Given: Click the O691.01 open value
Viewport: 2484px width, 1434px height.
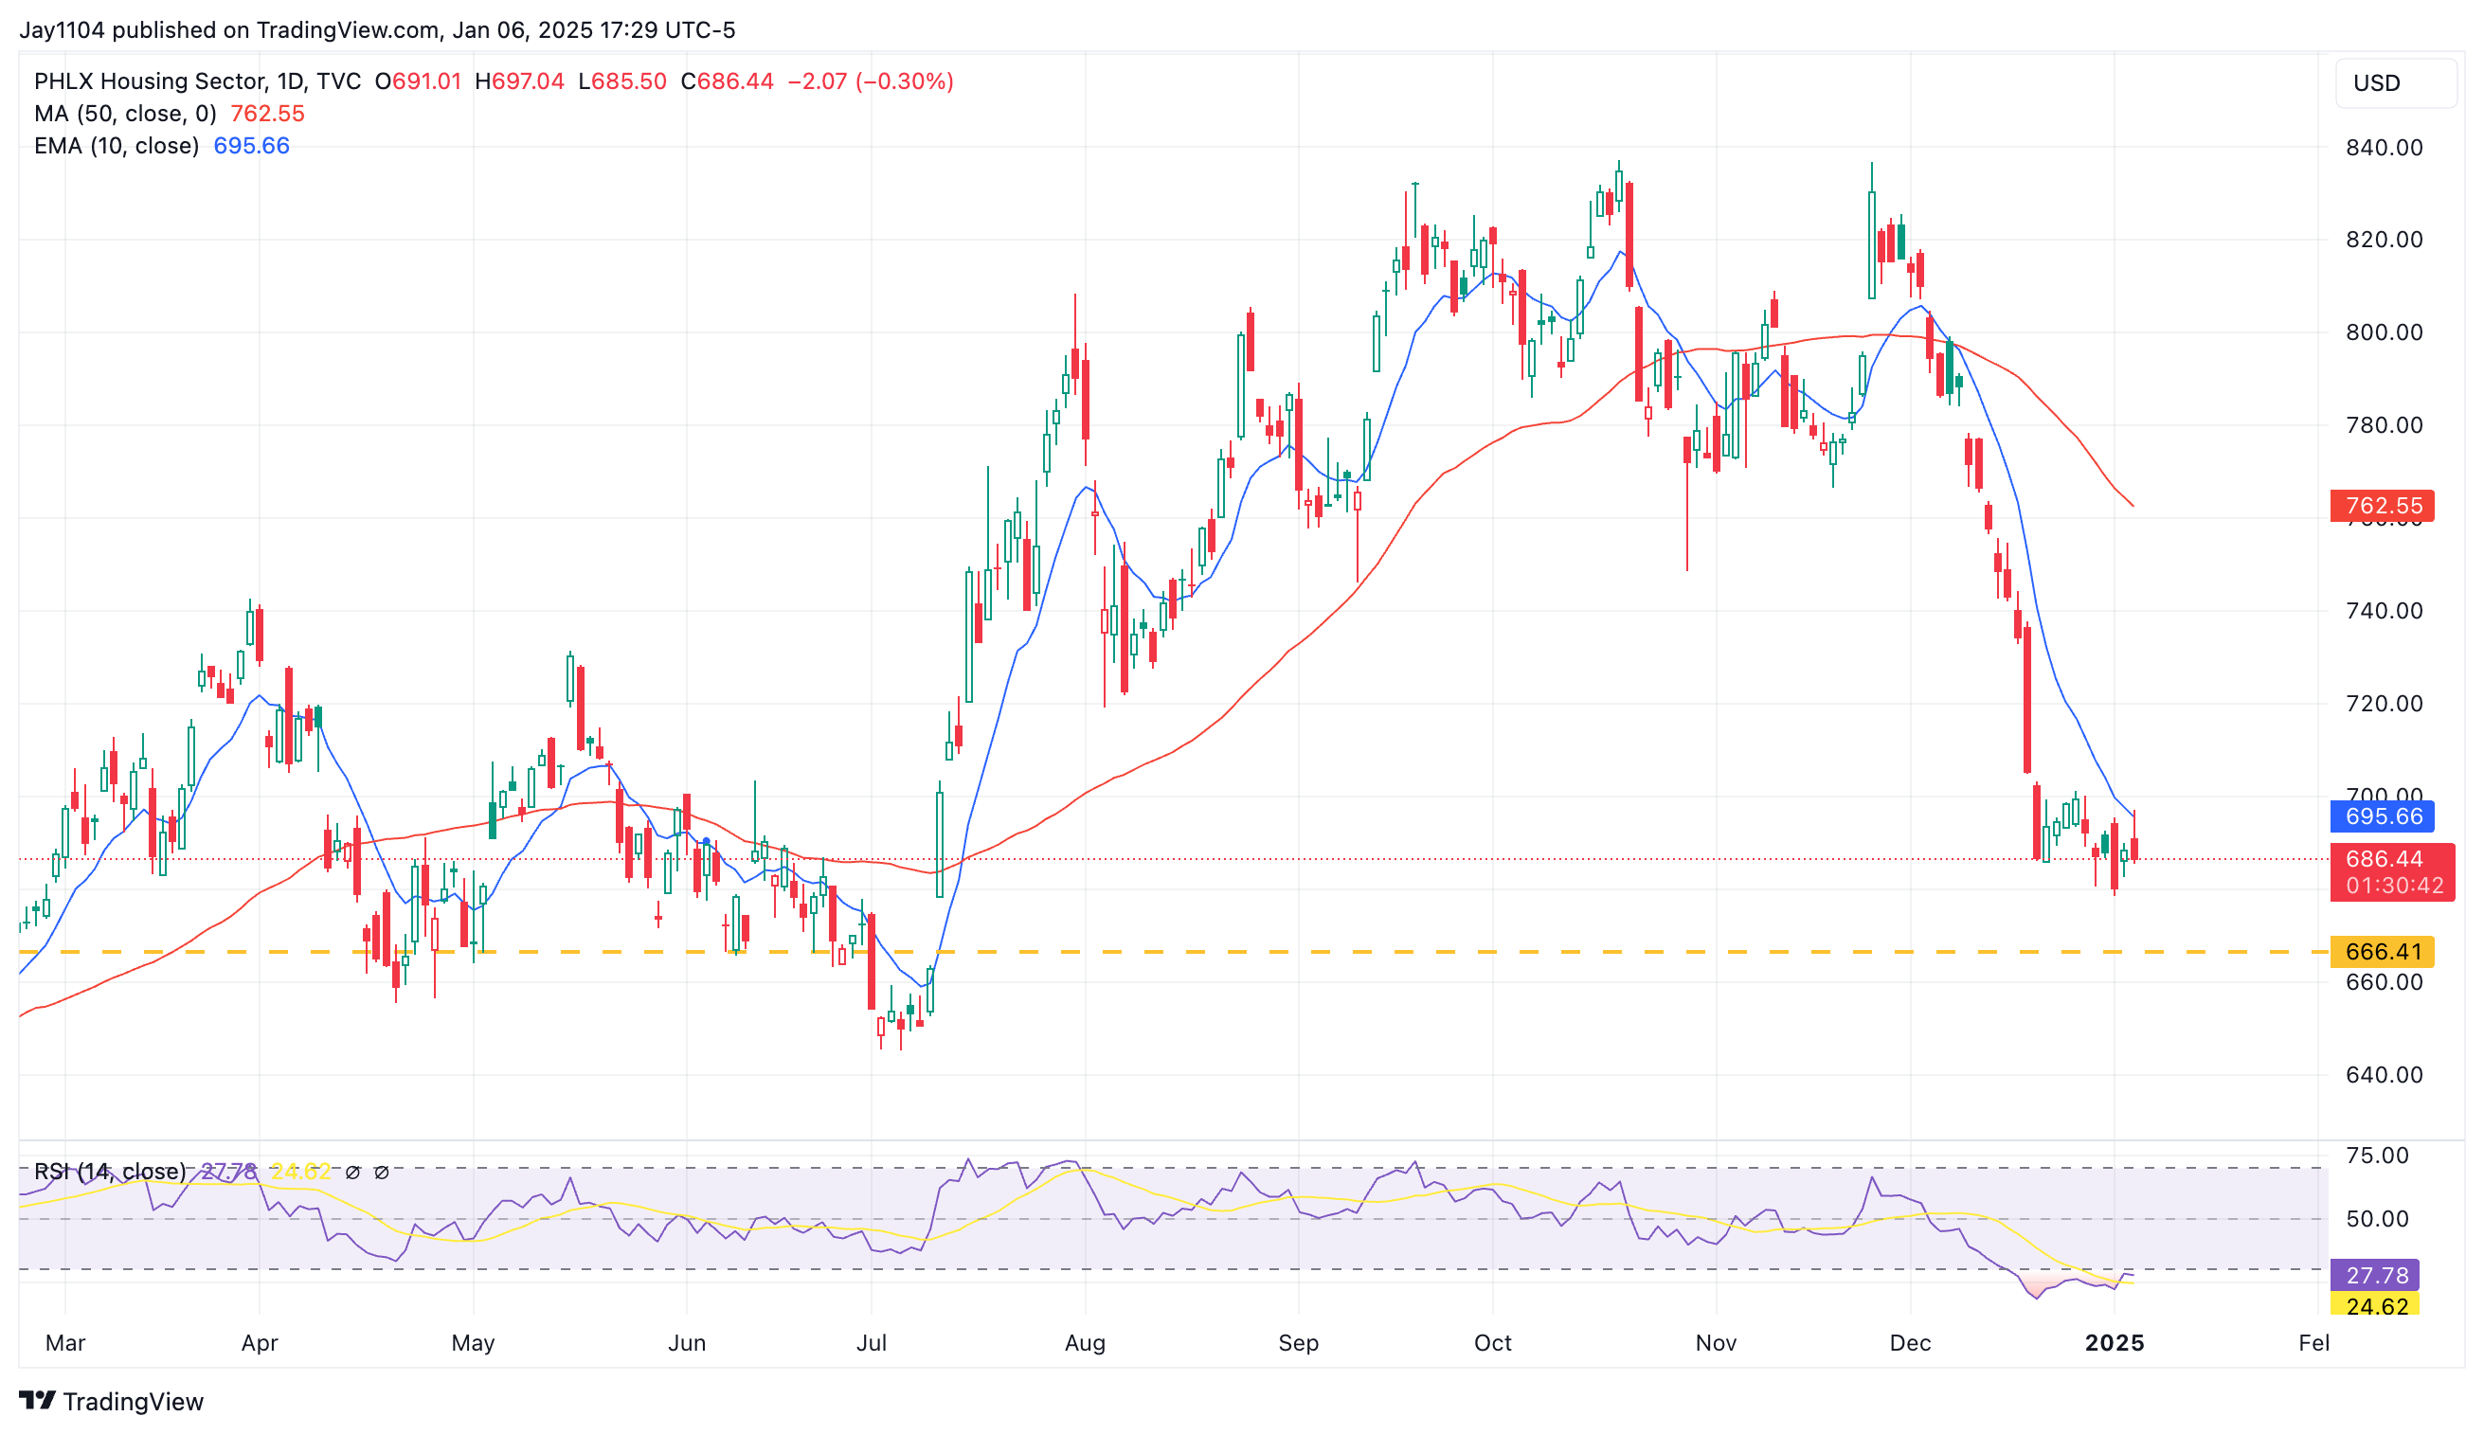Looking at the screenshot, I should point(418,81).
